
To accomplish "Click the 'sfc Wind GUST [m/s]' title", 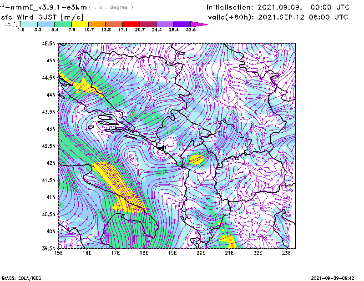I will coord(42,17).
